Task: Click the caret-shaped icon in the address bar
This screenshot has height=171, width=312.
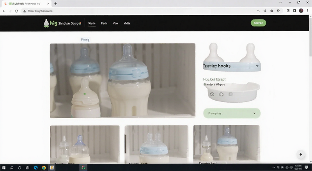Action: click(x=258, y=11)
